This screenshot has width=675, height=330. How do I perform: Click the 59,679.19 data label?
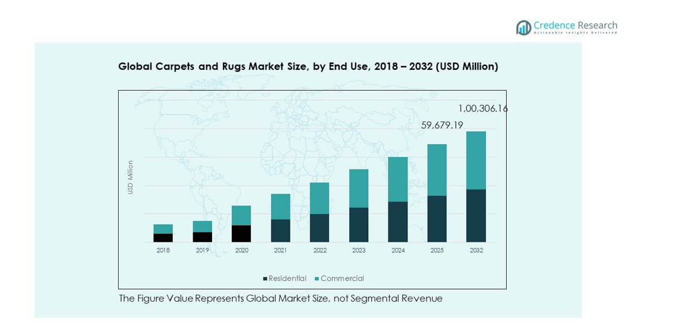pos(442,125)
